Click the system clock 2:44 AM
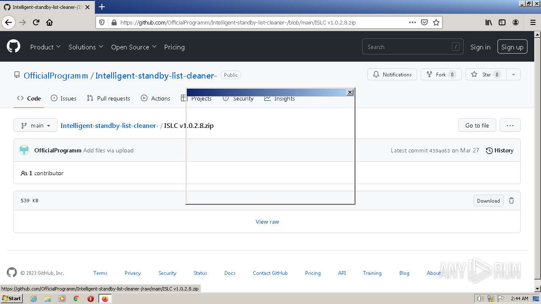This screenshot has width=541, height=304. (519, 299)
